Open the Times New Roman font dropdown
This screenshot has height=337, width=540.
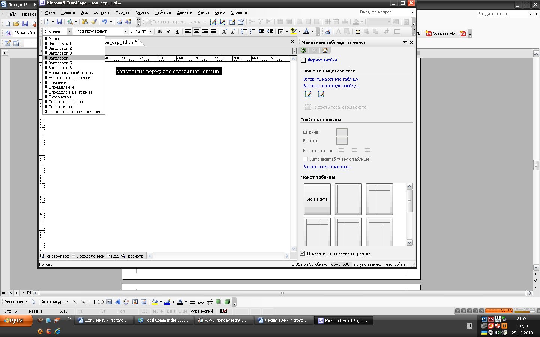[126, 31]
